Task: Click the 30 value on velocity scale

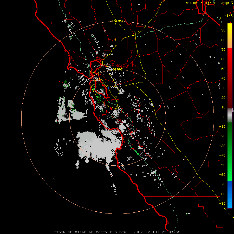Action: pyautogui.click(x=223, y=88)
